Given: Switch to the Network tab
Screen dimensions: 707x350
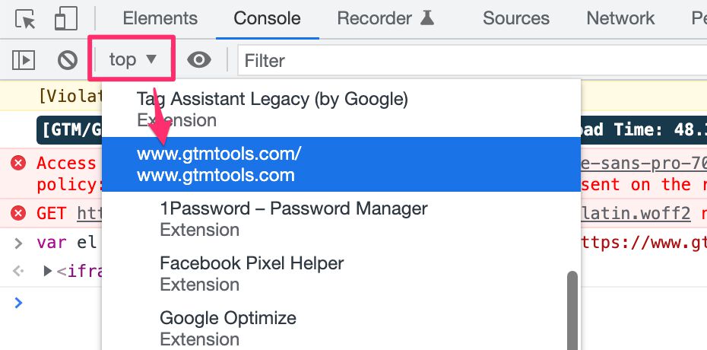Looking at the screenshot, I should [620, 18].
